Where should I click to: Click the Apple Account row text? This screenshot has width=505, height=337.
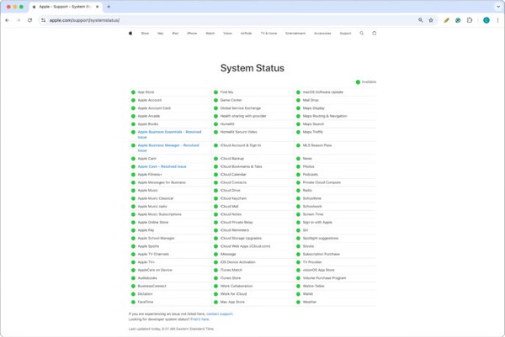(150, 100)
